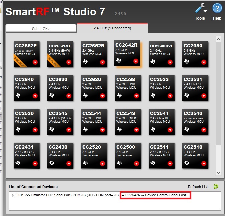Click the TI logo on CC2640R2F tile

tap(153, 62)
